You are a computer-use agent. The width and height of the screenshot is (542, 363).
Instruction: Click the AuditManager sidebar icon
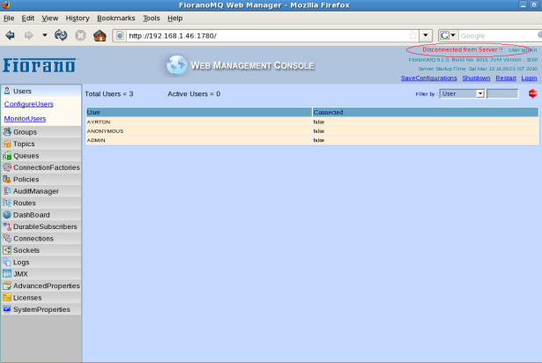pyautogui.click(x=7, y=191)
